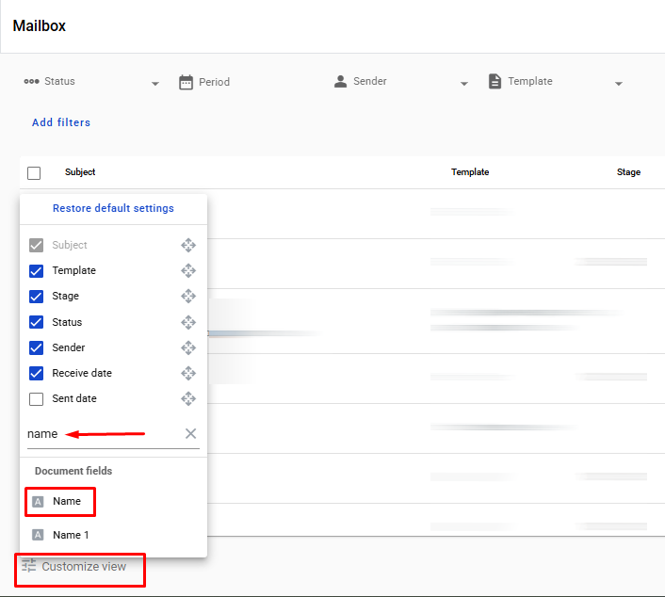Click the drag handle next to Status

pos(188,322)
